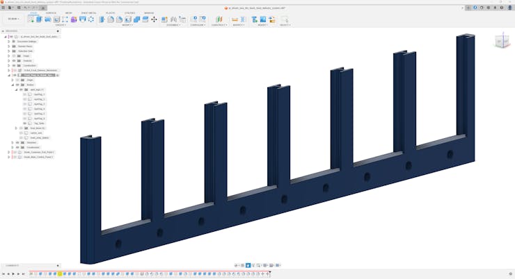Screen dimensions: 515x279
Task: Switch to the SURFACE tab
Action: coord(51,12)
